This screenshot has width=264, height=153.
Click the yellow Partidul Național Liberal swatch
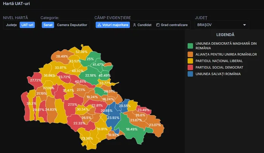[x=190, y=61]
